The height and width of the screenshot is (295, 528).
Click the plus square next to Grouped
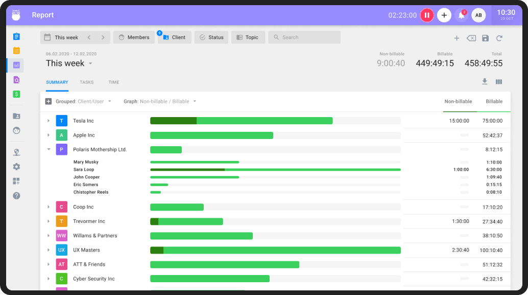[x=49, y=101]
